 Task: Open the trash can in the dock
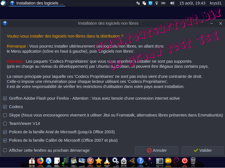pyautogui.click(x=193, y=161)
